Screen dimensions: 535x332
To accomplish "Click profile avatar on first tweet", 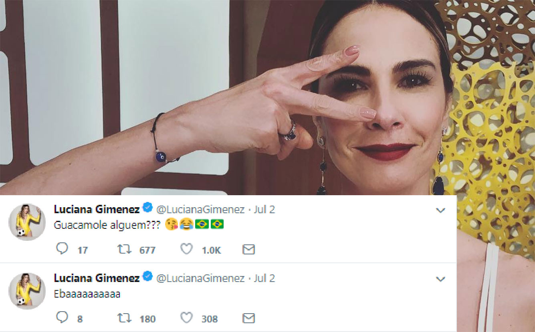I will [x=27, y=222].
